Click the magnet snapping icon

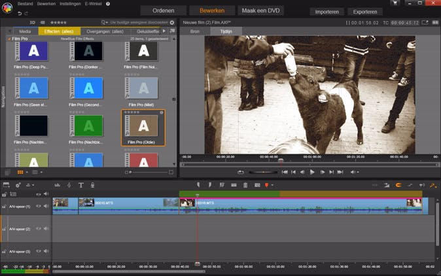[x=398, y=186]
